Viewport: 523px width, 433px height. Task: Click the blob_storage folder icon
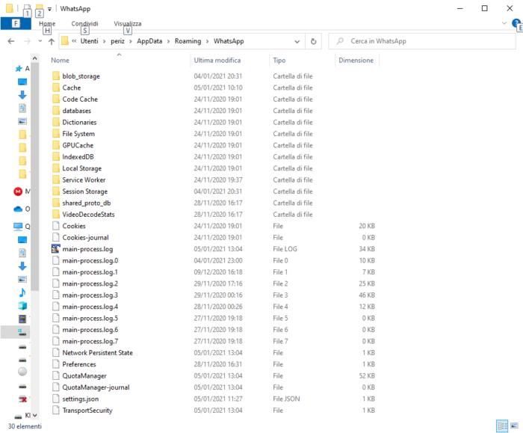coord(56,76)
